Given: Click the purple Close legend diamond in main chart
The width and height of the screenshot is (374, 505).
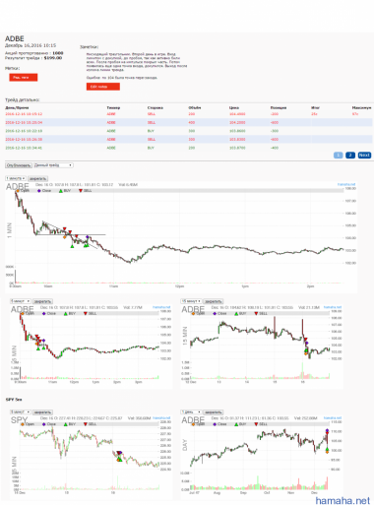Looking at the screenshot, I should coord(39,191).
